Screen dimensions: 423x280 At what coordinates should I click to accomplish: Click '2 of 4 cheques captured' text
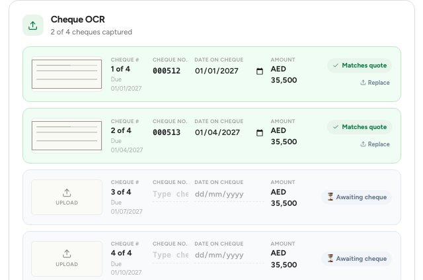click(x=91, y=32)
